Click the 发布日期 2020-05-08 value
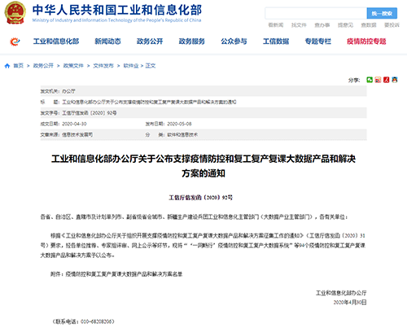Viewport: 407px width, 332px height. pos(179,124)
